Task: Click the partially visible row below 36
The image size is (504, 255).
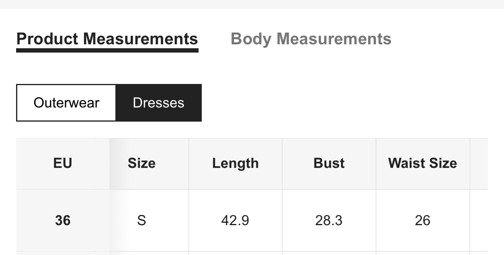Action: [x=63, y=253]
